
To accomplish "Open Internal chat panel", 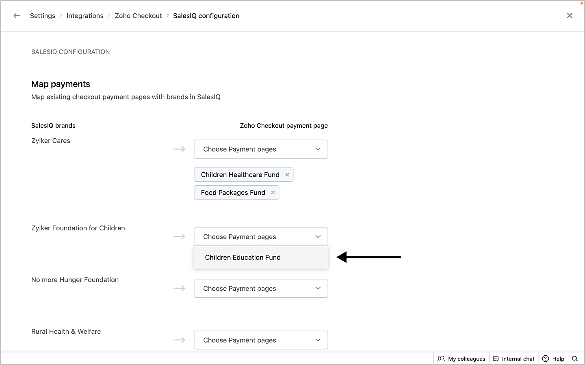I will (513, 359).
